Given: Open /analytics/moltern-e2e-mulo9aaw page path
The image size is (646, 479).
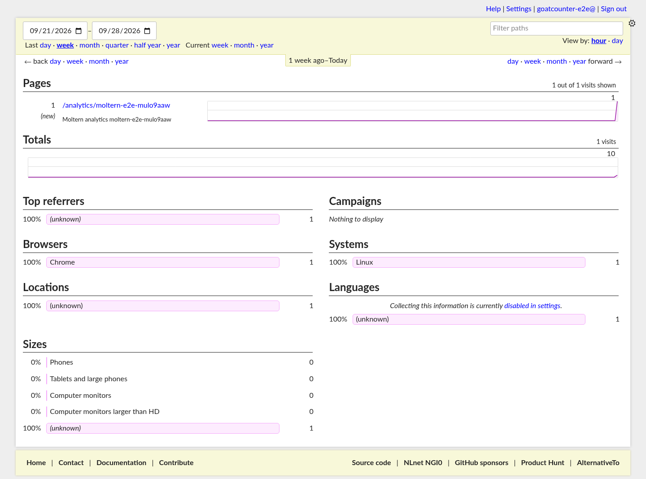Looking at the screenshot, I should point(116,105).
